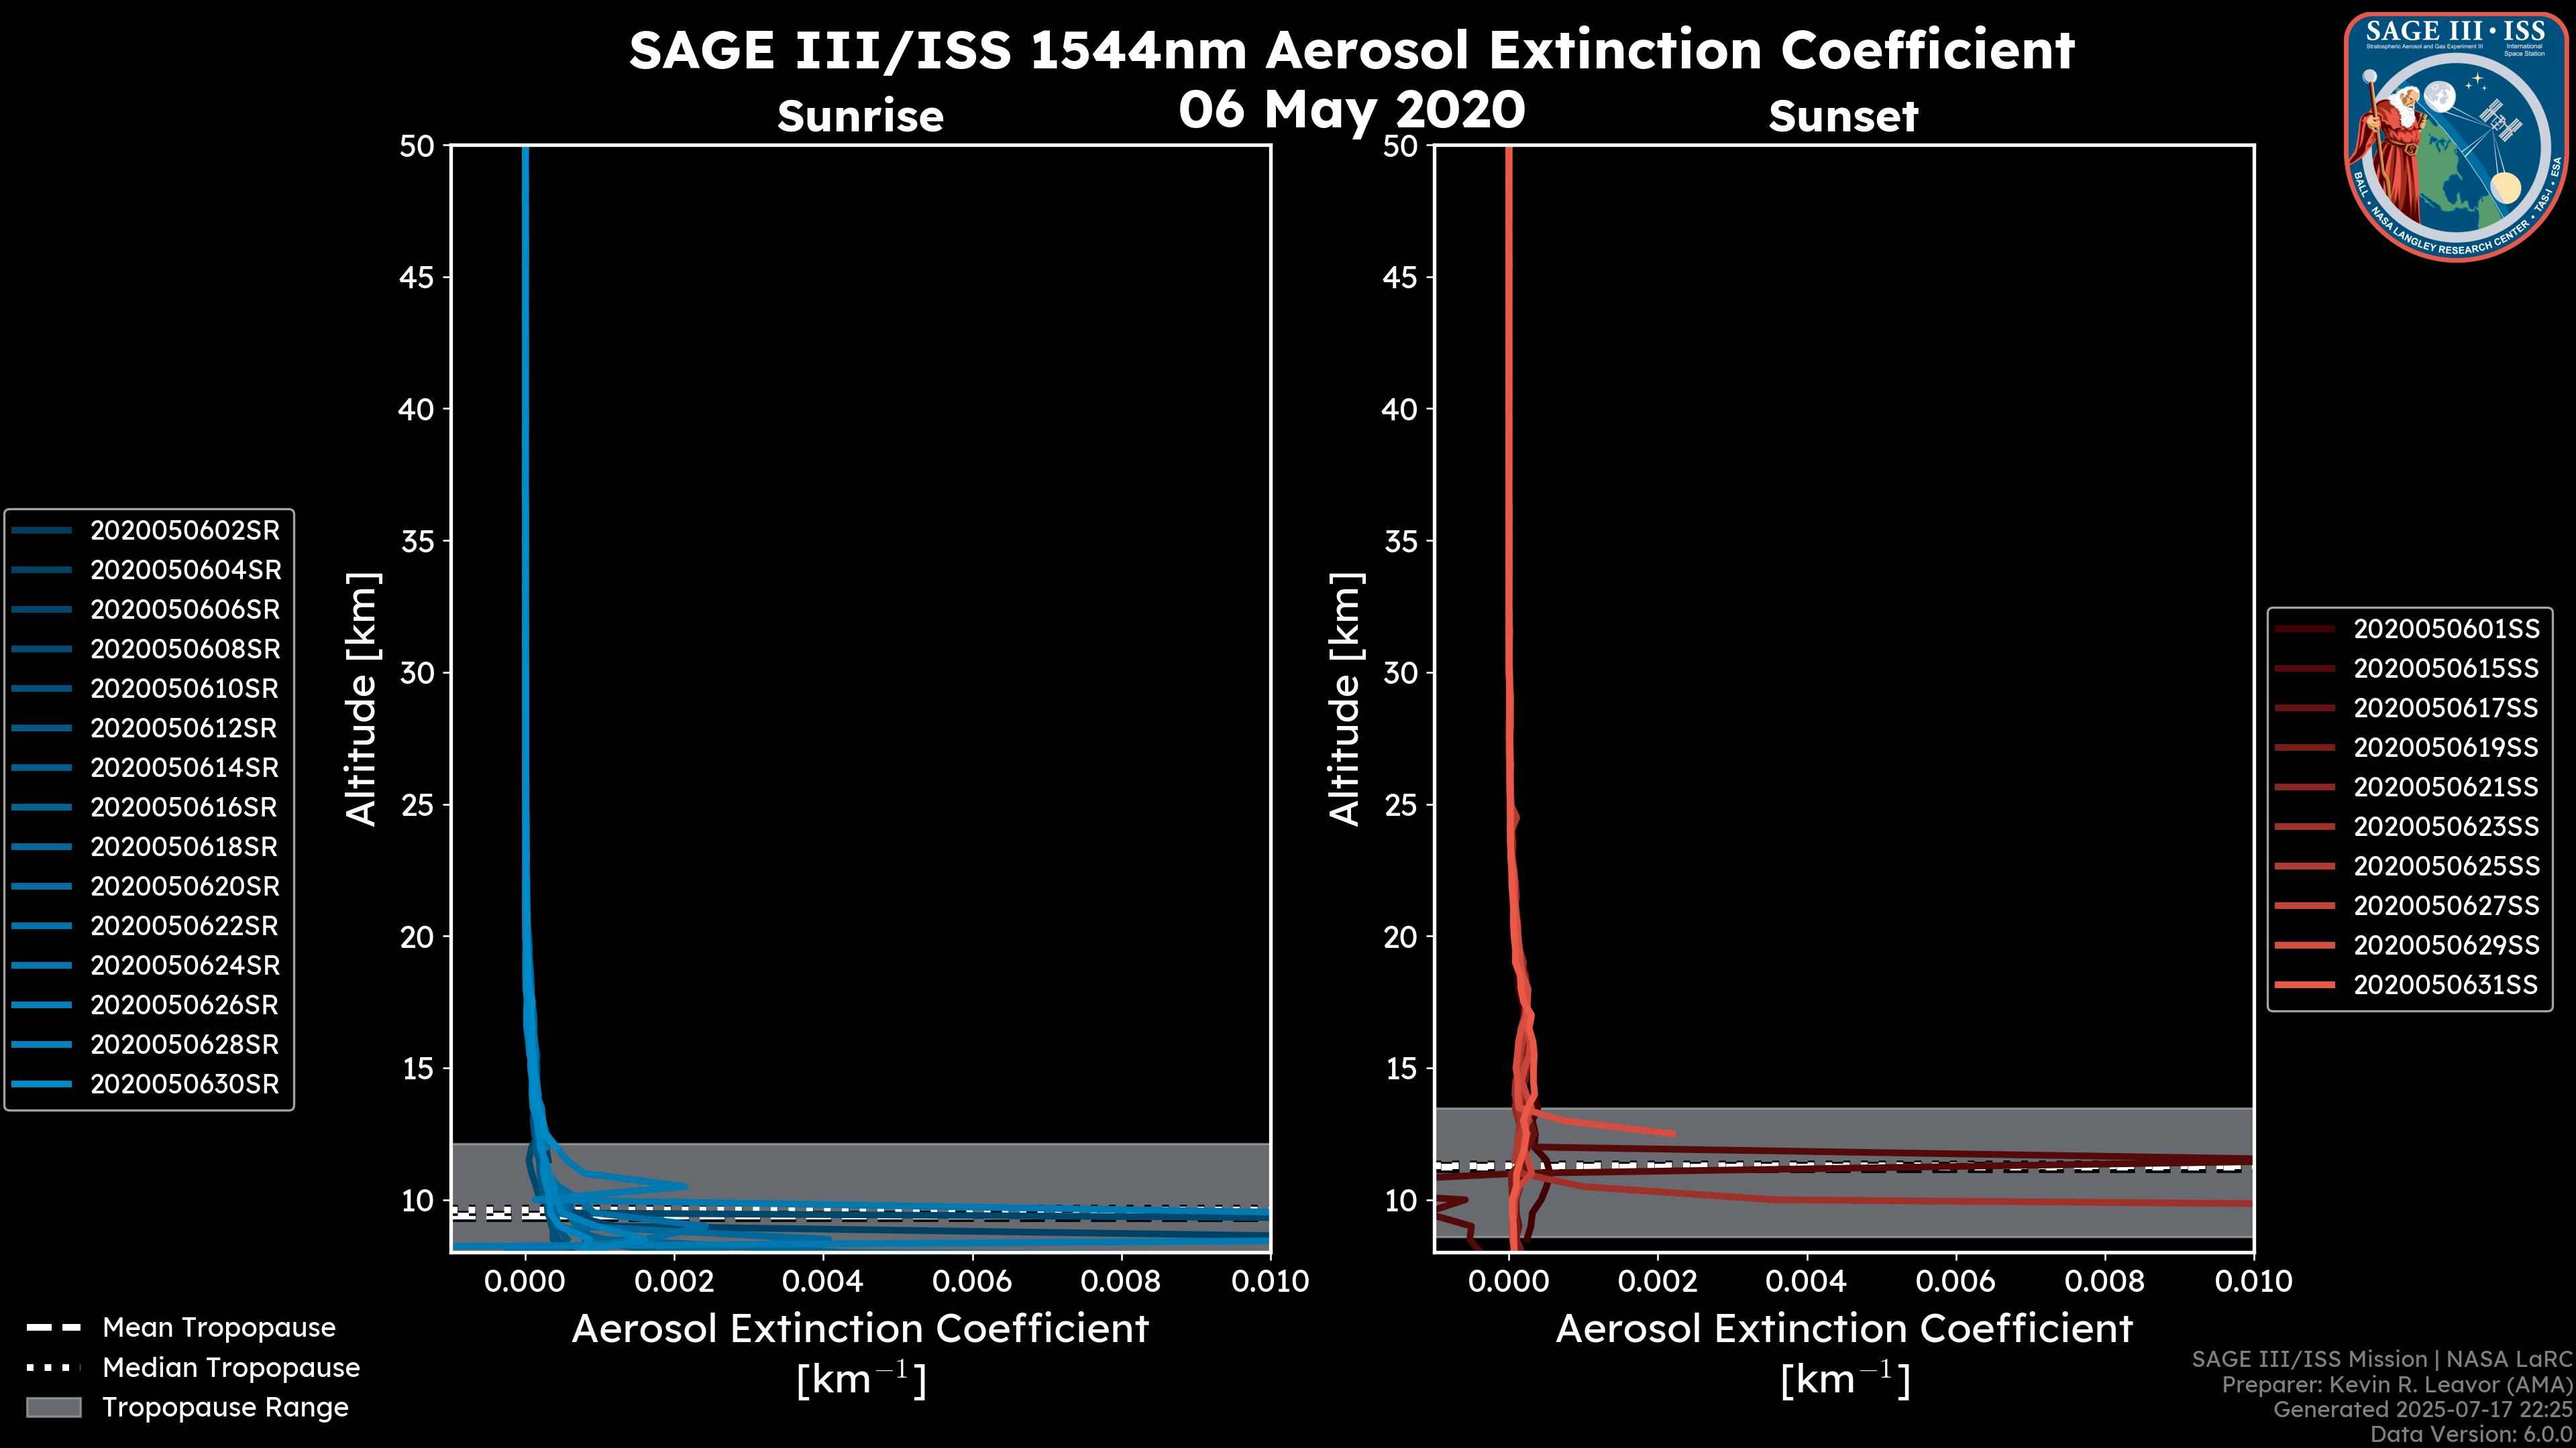Click the 50 tick on Sunrise altitude axis
Image resolution: width=2576 pixels, height=1448 pixels.
[x=417, y=147]
